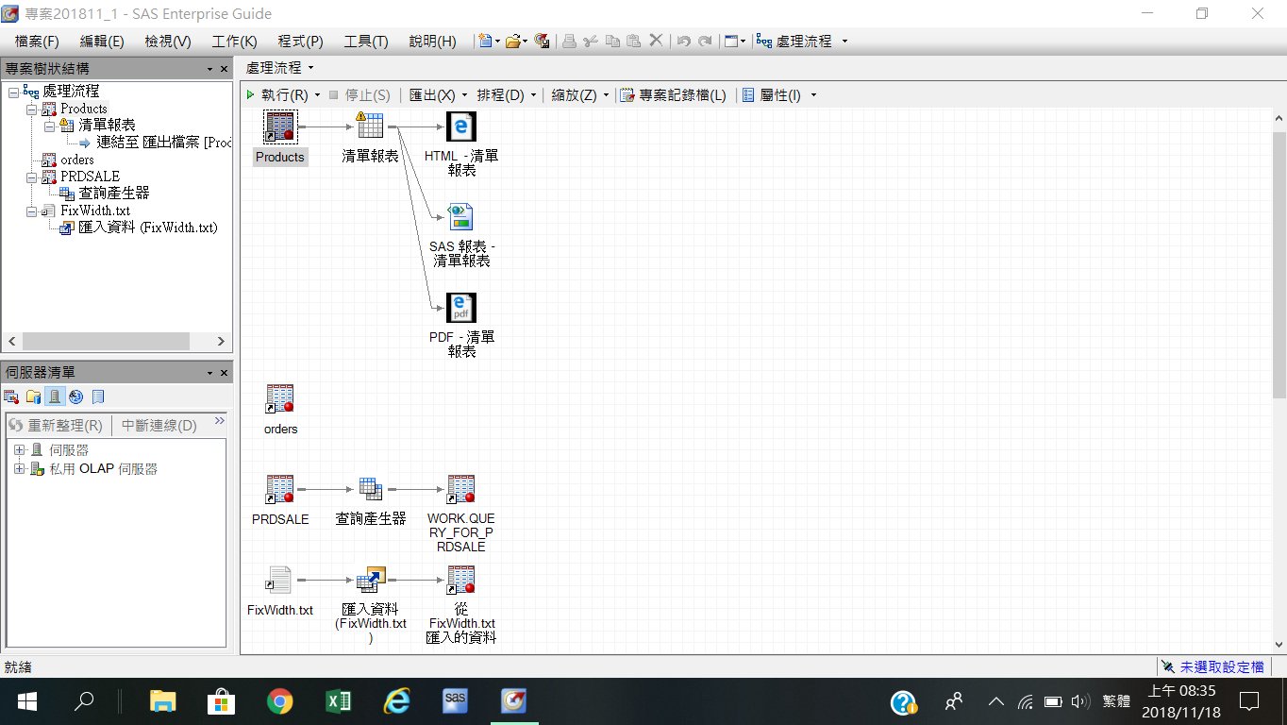The height and width of the screenshot is (725, 1287).
Task: Collapse the 處理流程 root tree node
Action: click(x=12, y=92)
